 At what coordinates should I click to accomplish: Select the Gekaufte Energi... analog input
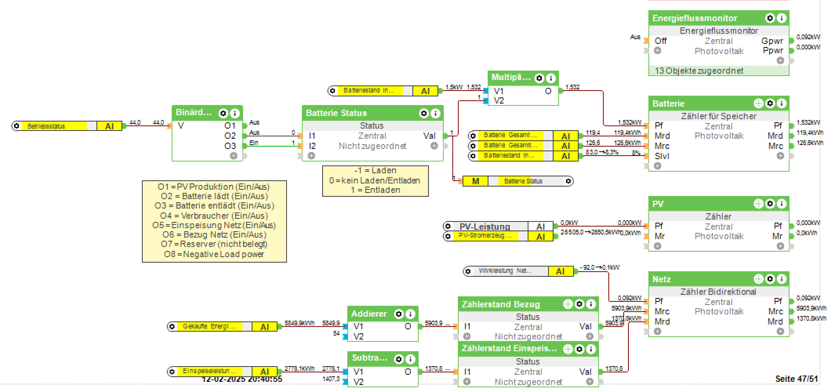222,327
